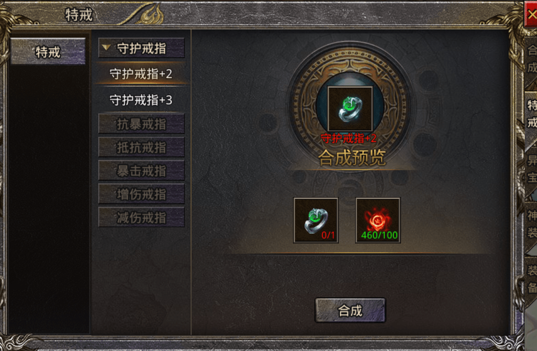537x351 pixels.
Task: Expand the 增伤戒指 category
Action: coord(141,194)
